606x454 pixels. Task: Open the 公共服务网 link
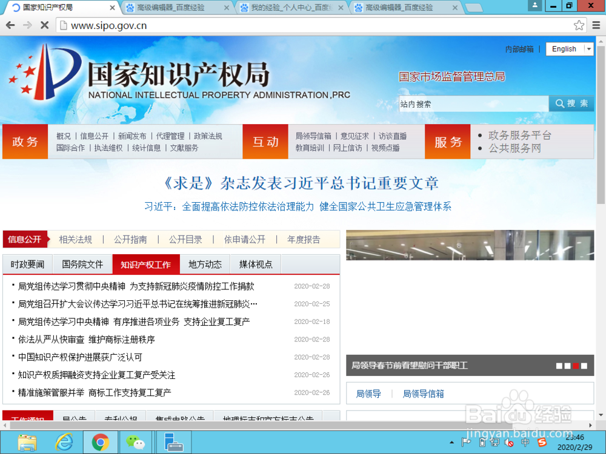coord(514,148)
